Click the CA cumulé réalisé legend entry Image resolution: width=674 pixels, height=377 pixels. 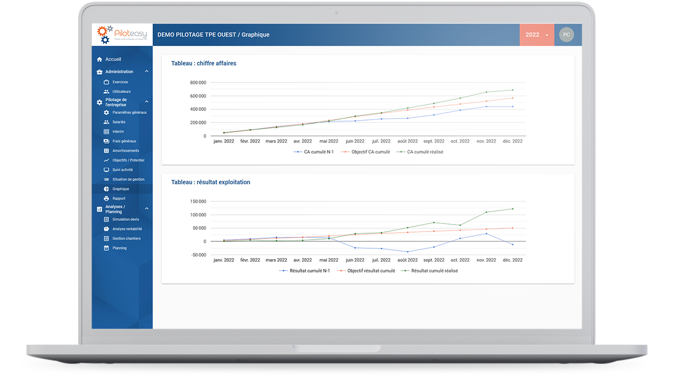pos(419,152)
